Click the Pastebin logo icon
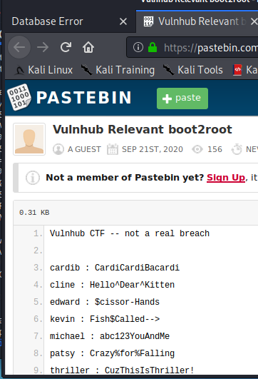Image resolution: width=258 pixels, height=379 pixels. coord(19,97)
